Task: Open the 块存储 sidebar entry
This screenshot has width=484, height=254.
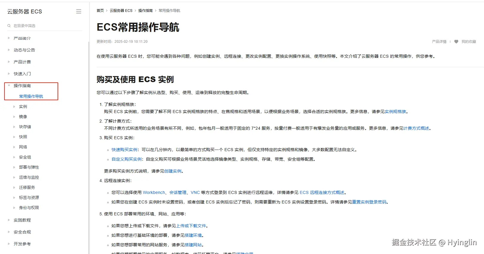Action: pos(25,127)
